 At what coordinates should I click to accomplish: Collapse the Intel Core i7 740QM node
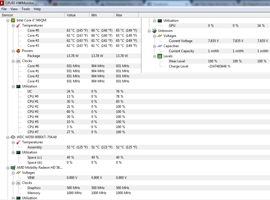pos(8,21)
